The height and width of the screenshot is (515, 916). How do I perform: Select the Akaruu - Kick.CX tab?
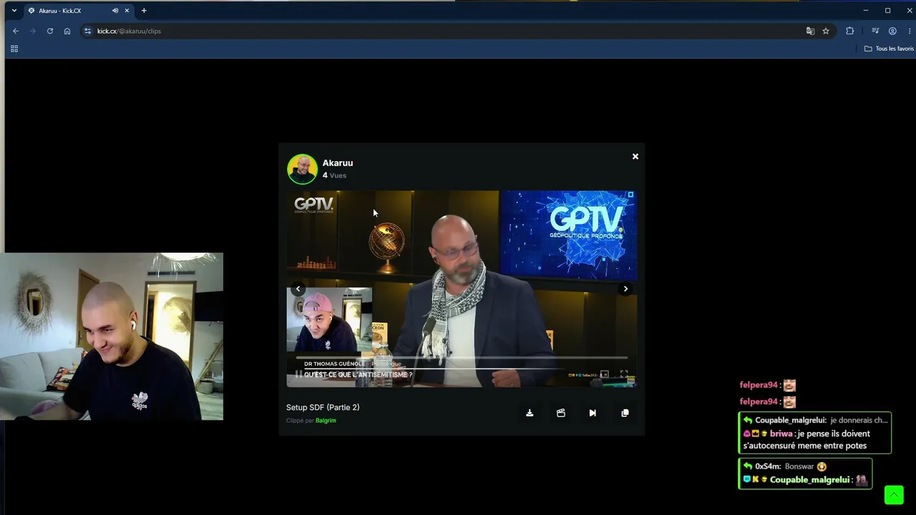79,11
